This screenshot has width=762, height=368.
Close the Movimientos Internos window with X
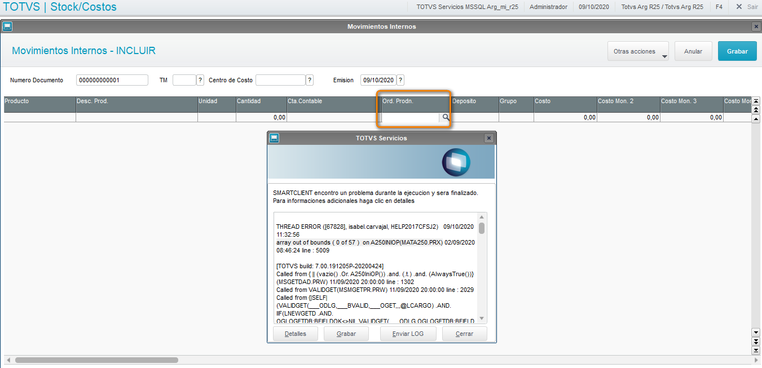point(756,26)
